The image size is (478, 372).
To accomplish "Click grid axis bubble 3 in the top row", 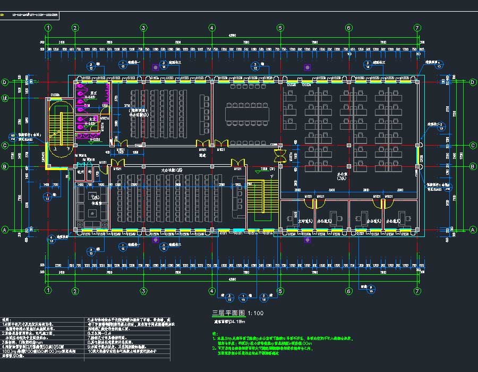I will [143, 28].
